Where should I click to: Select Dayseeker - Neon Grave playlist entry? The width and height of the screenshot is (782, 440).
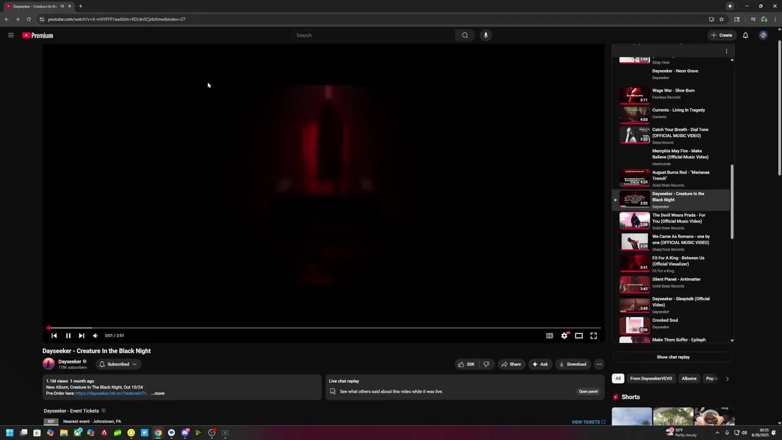pos(671,74)
